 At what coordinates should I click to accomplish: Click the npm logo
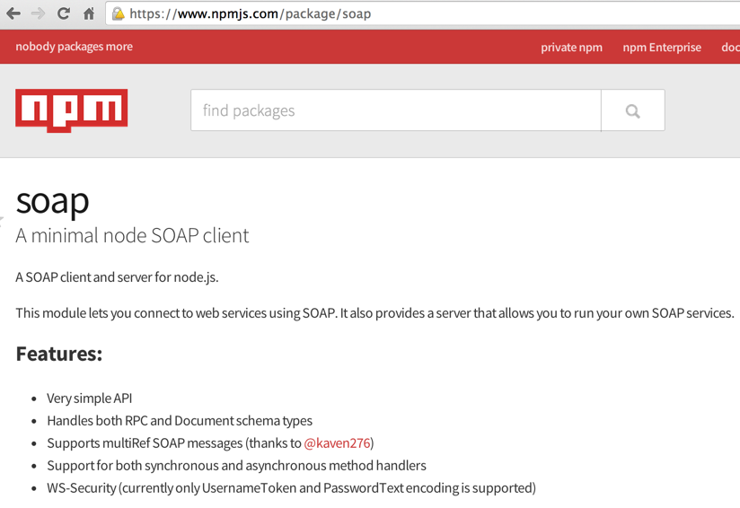71,110
